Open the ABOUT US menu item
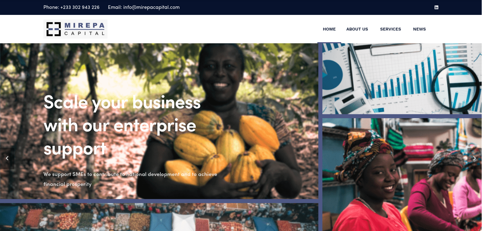Screen dimensions: 486x231 (357, 29)
